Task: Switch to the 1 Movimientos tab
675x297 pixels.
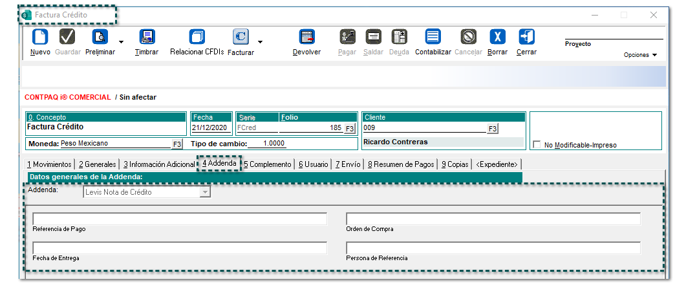Action: pos(49,164)
